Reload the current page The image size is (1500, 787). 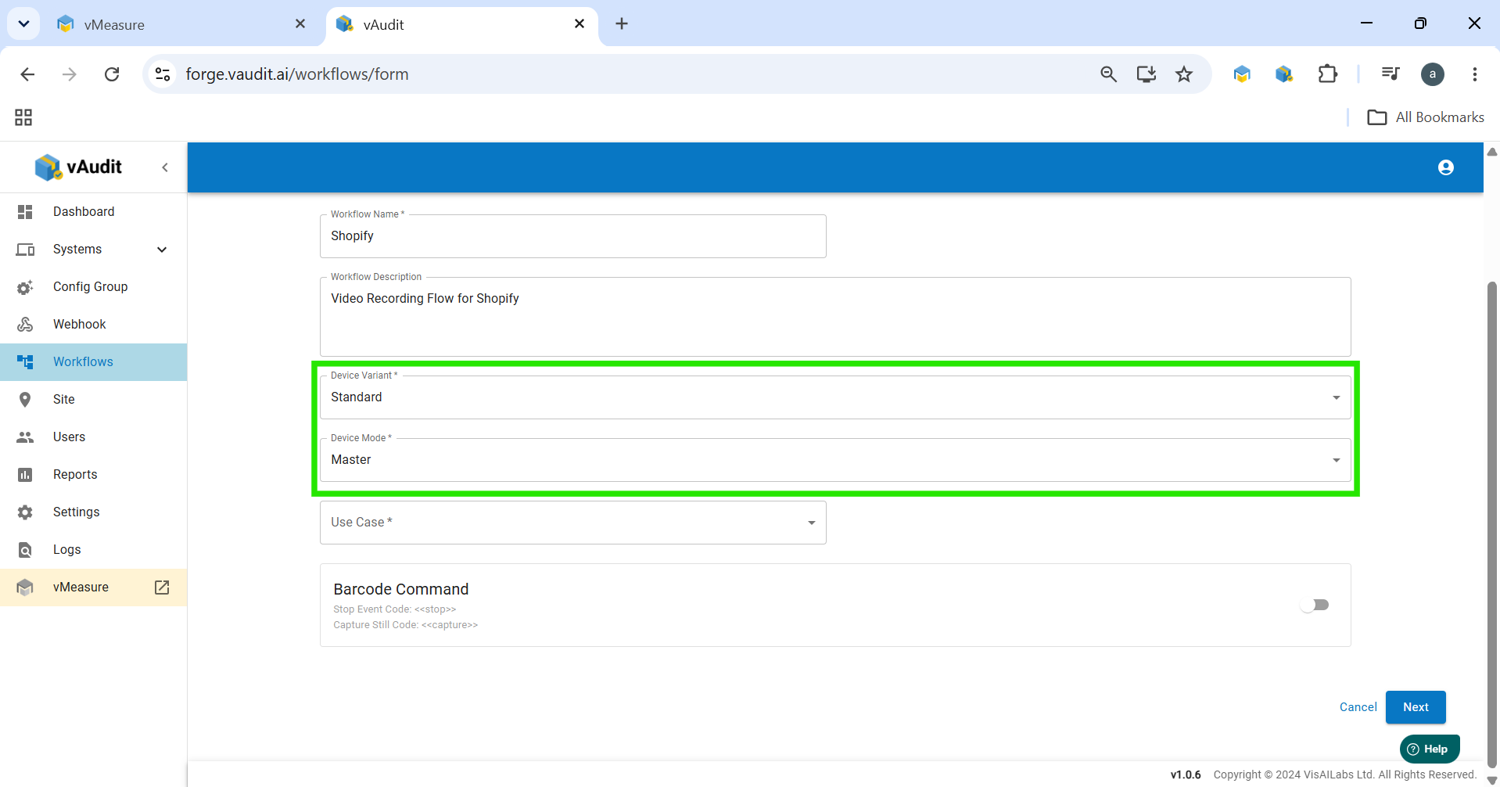[112, 74]
